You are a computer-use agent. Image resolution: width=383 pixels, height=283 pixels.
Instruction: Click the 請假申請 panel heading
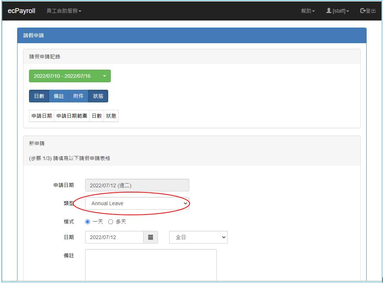(x=33, y=35)
